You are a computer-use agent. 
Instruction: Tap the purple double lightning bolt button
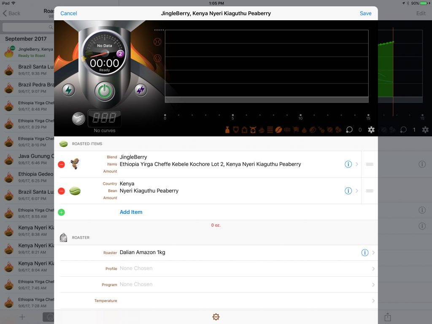pos(140,90)
